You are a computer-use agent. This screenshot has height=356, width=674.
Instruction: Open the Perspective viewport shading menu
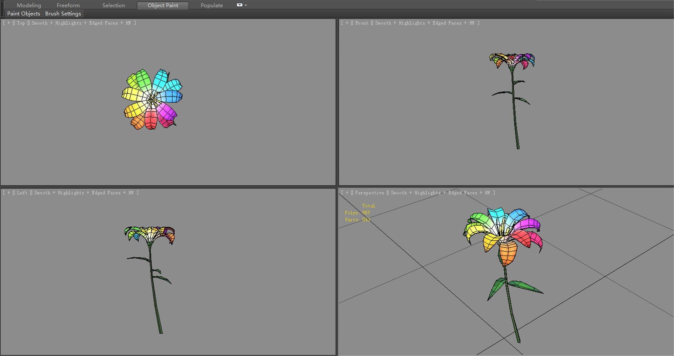pyautogui.click(x=441, y=193)
